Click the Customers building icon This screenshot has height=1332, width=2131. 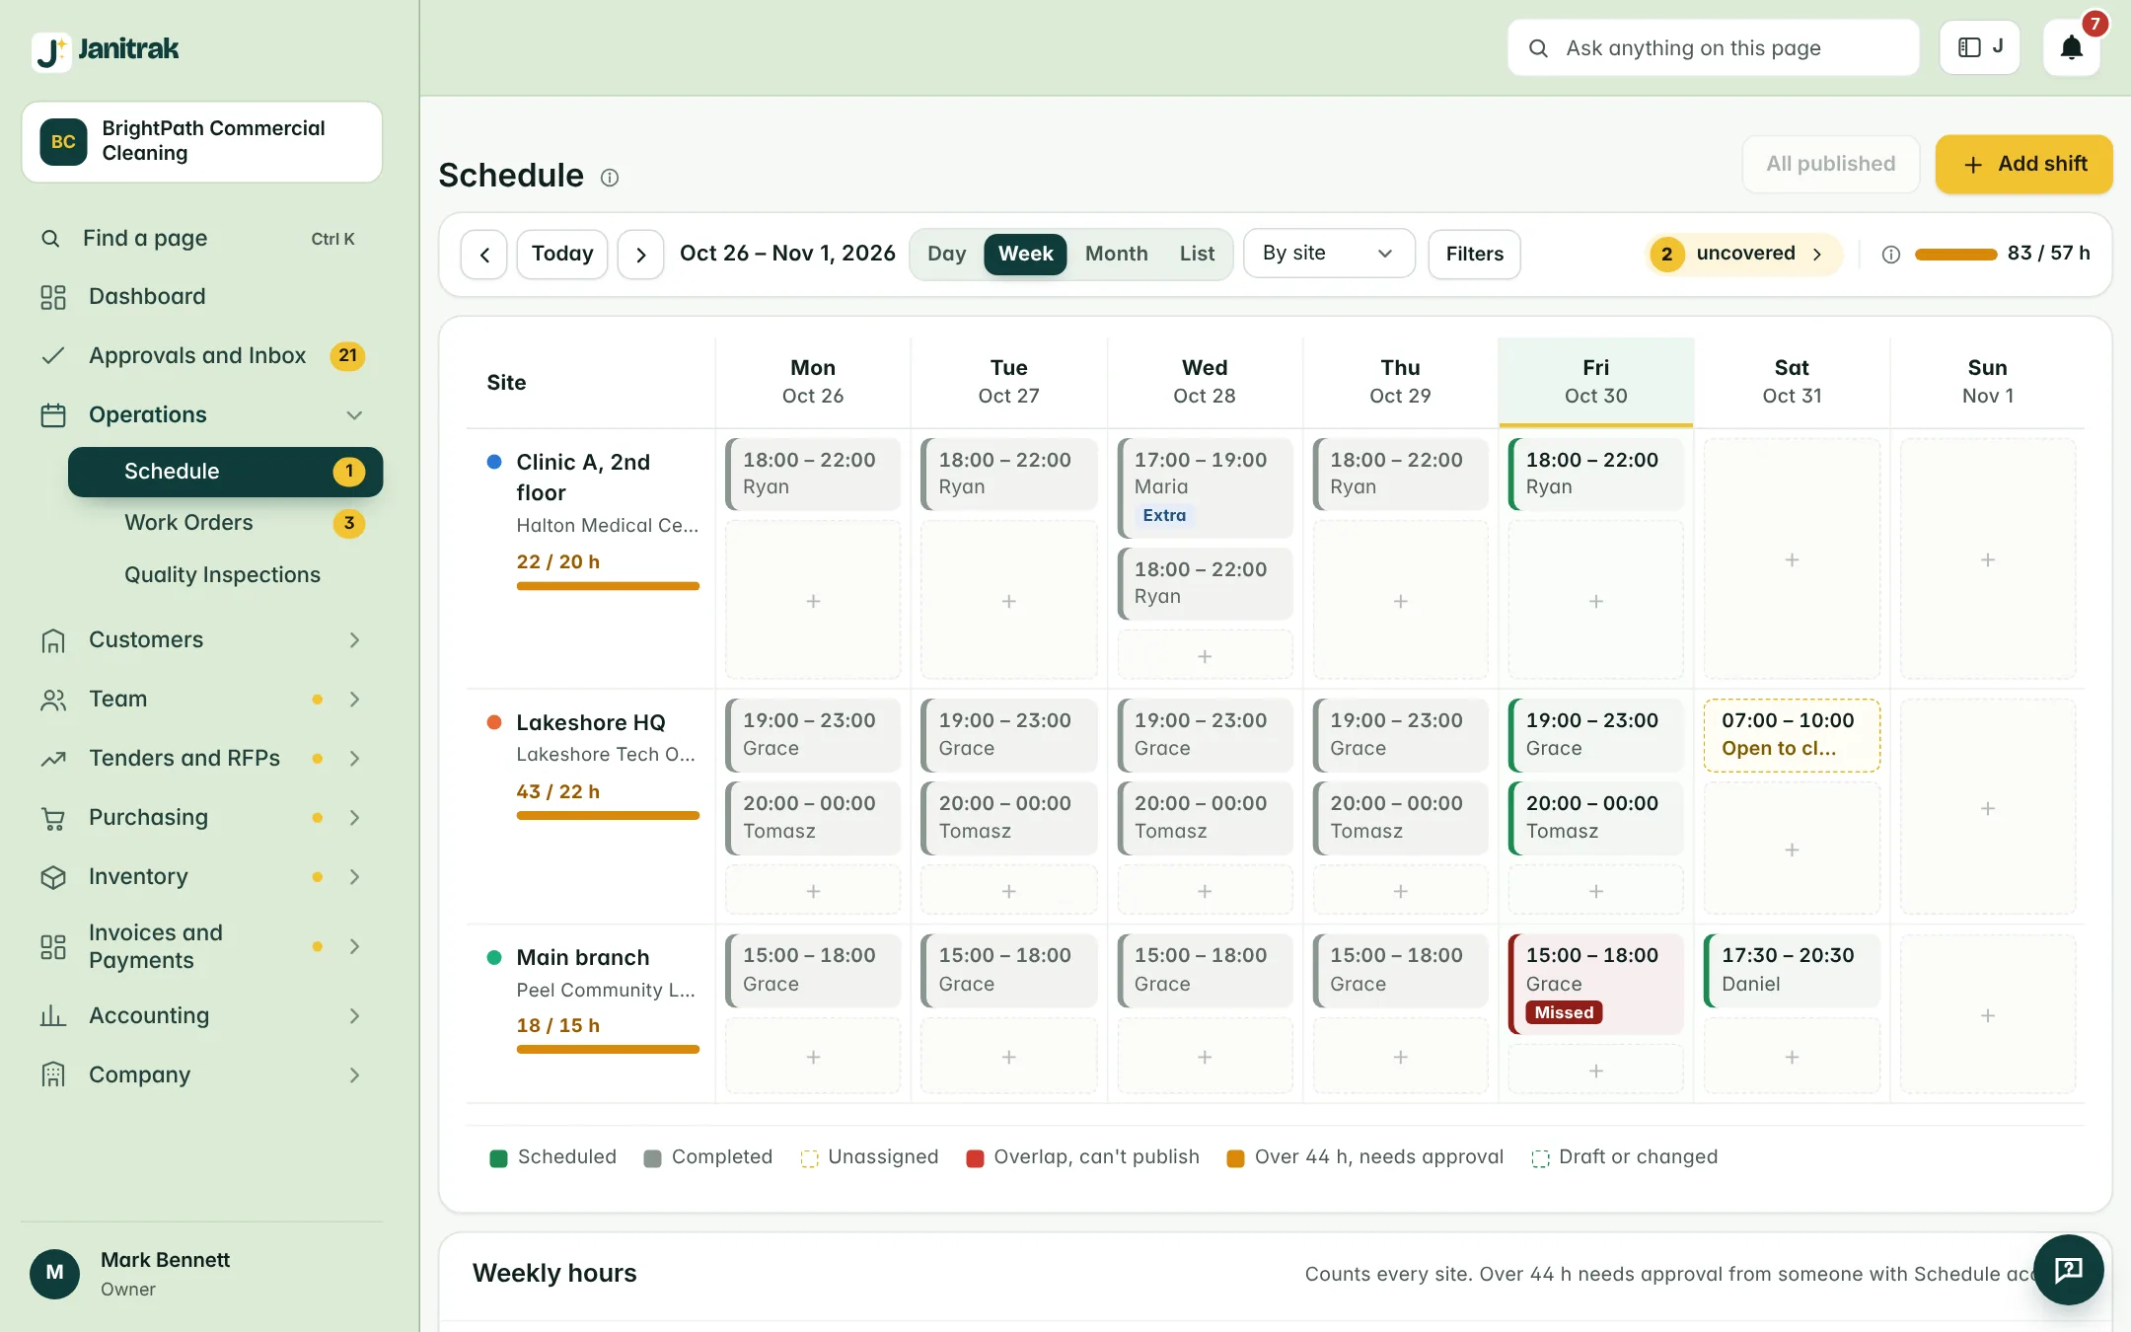point(53,640)
